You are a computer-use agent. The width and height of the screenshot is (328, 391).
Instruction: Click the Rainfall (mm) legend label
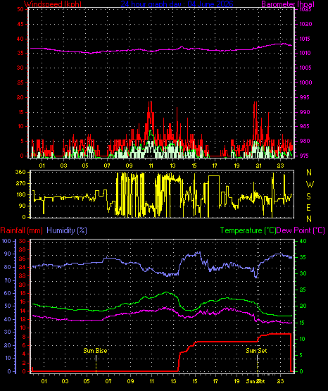tap(21, 230)
